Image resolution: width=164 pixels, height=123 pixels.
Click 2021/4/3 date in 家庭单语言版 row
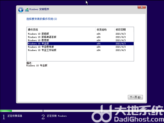120,37
